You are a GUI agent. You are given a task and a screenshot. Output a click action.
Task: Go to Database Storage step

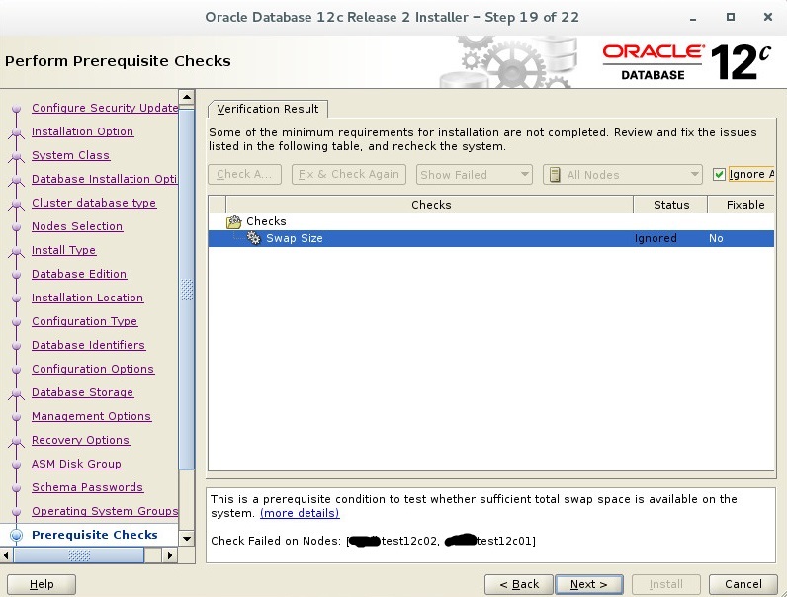[x=82, y=392]
